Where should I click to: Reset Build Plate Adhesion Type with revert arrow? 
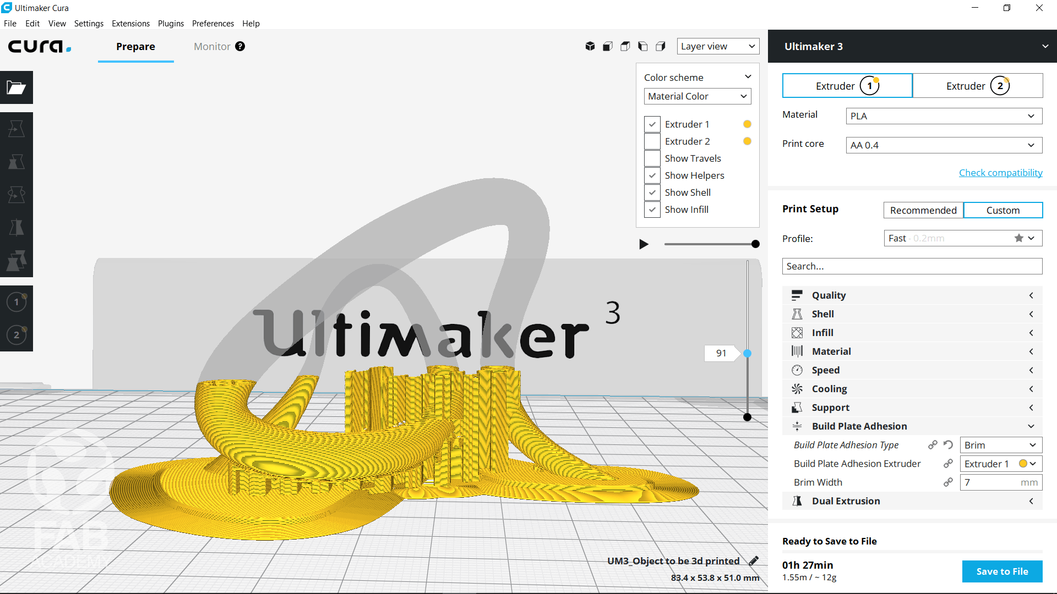[948, 445]
